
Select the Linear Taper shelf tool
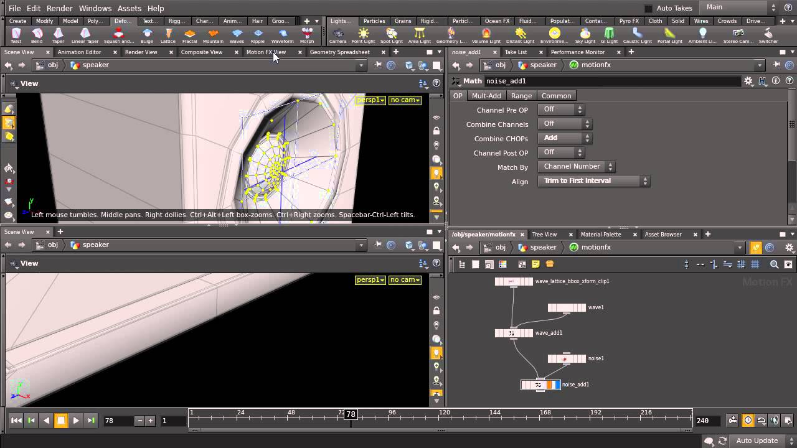85,35
